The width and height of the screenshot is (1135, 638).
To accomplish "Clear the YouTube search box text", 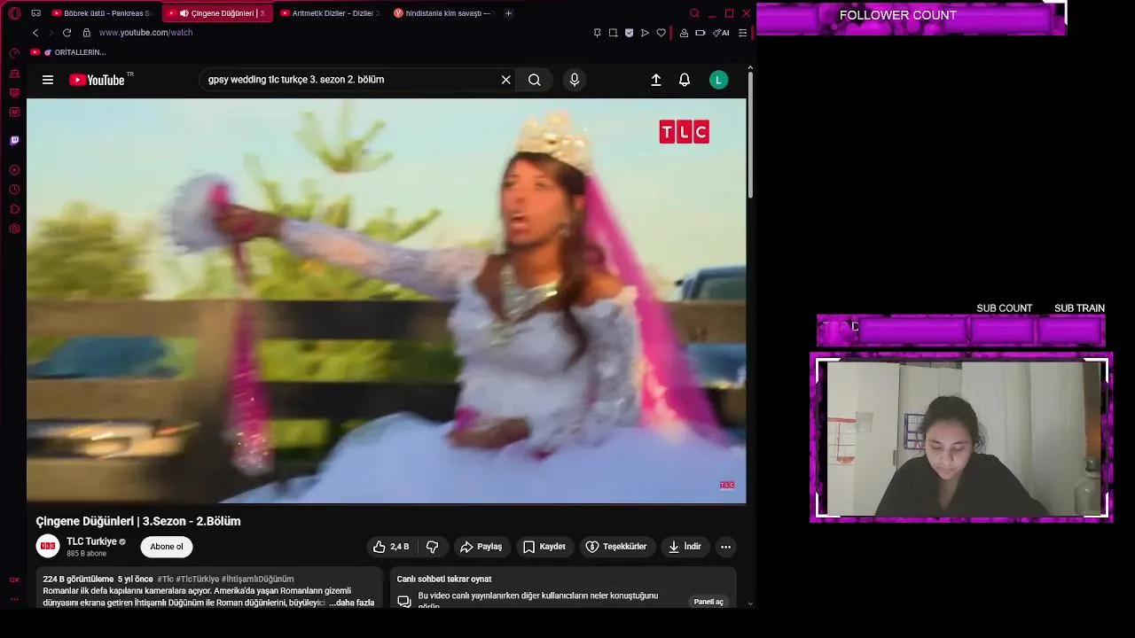I will pyautogui.click(x=505, y=80).
